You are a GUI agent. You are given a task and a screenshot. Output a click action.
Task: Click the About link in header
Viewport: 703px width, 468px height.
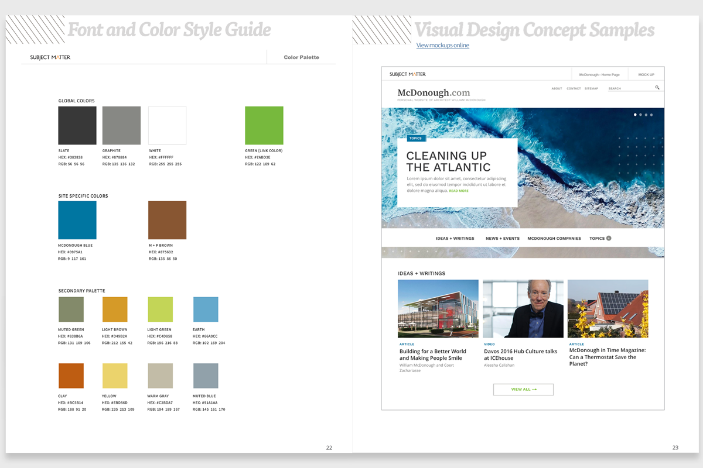coord(557,88)
